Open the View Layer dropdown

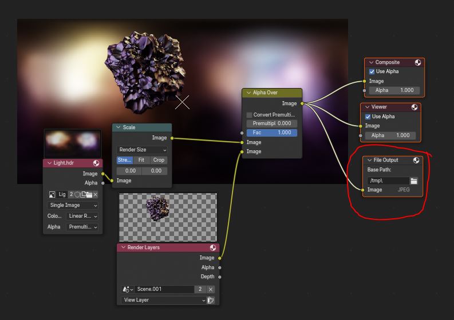pyautogui.click(x=163, y=300)
